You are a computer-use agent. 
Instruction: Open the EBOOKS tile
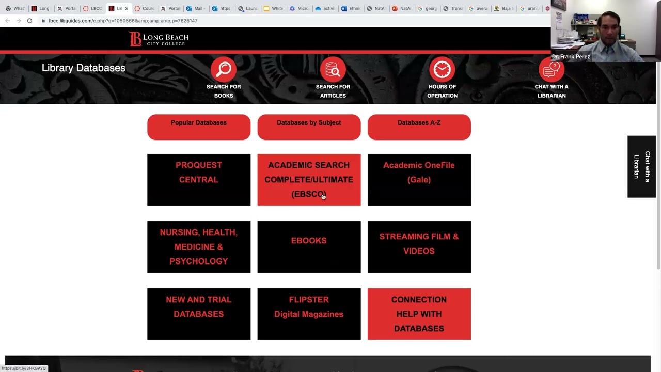click(309, 247)
